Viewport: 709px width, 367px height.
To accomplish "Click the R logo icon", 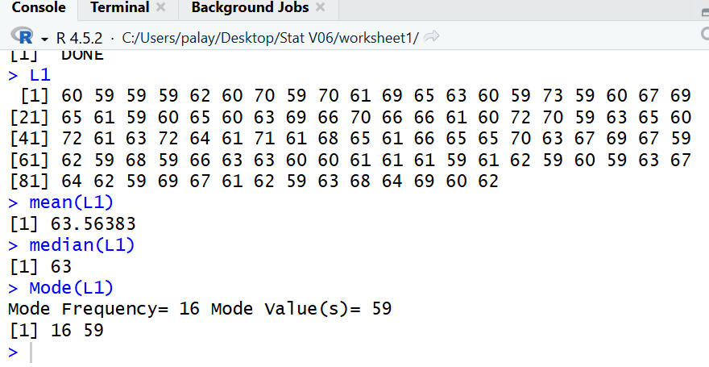I will click(23, 37).
